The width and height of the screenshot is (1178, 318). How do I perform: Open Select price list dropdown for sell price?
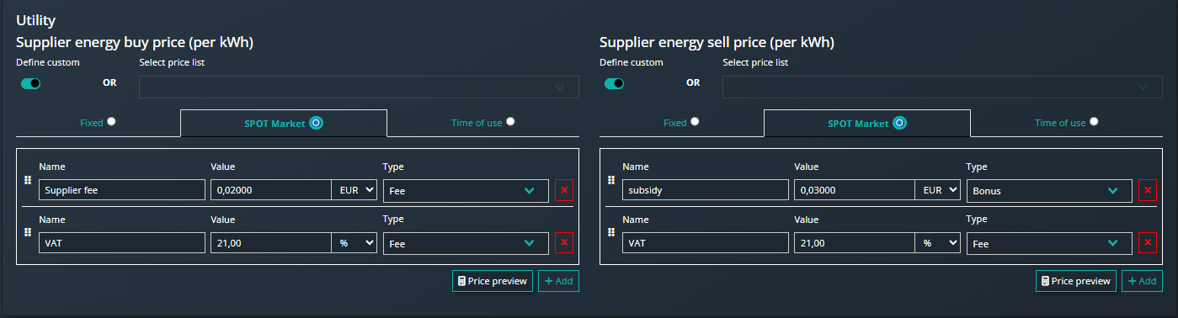(x=943, y=87)
